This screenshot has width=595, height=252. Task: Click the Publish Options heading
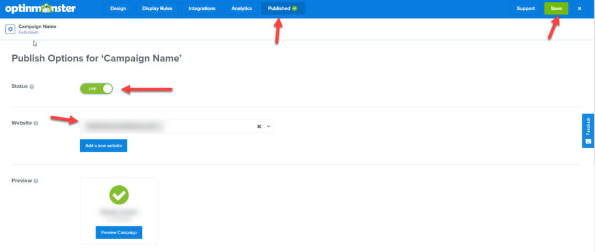tap(97, 59)
